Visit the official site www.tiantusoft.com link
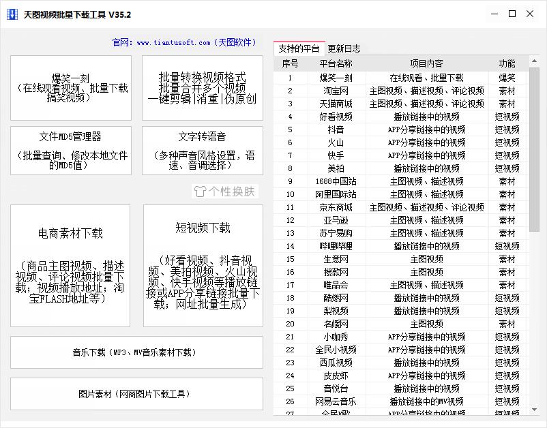The width and height of the screenshot is (547, 428). coord(173,42)
